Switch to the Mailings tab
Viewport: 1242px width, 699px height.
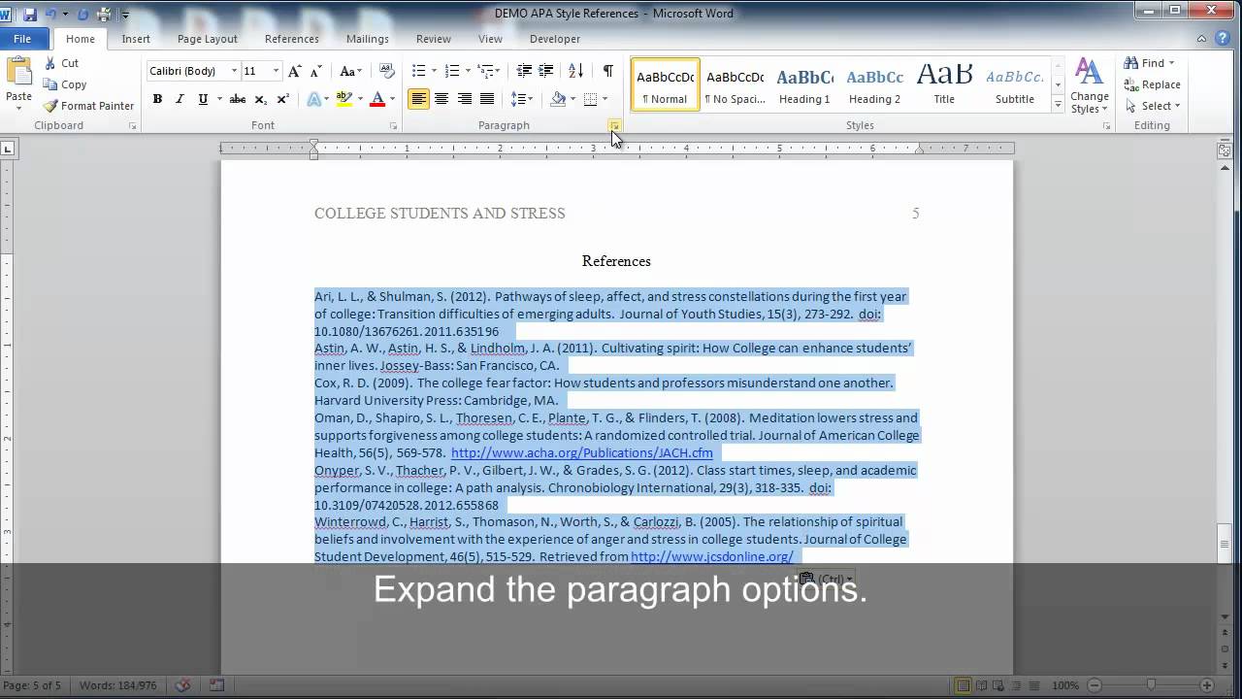[x=367, y=39]
